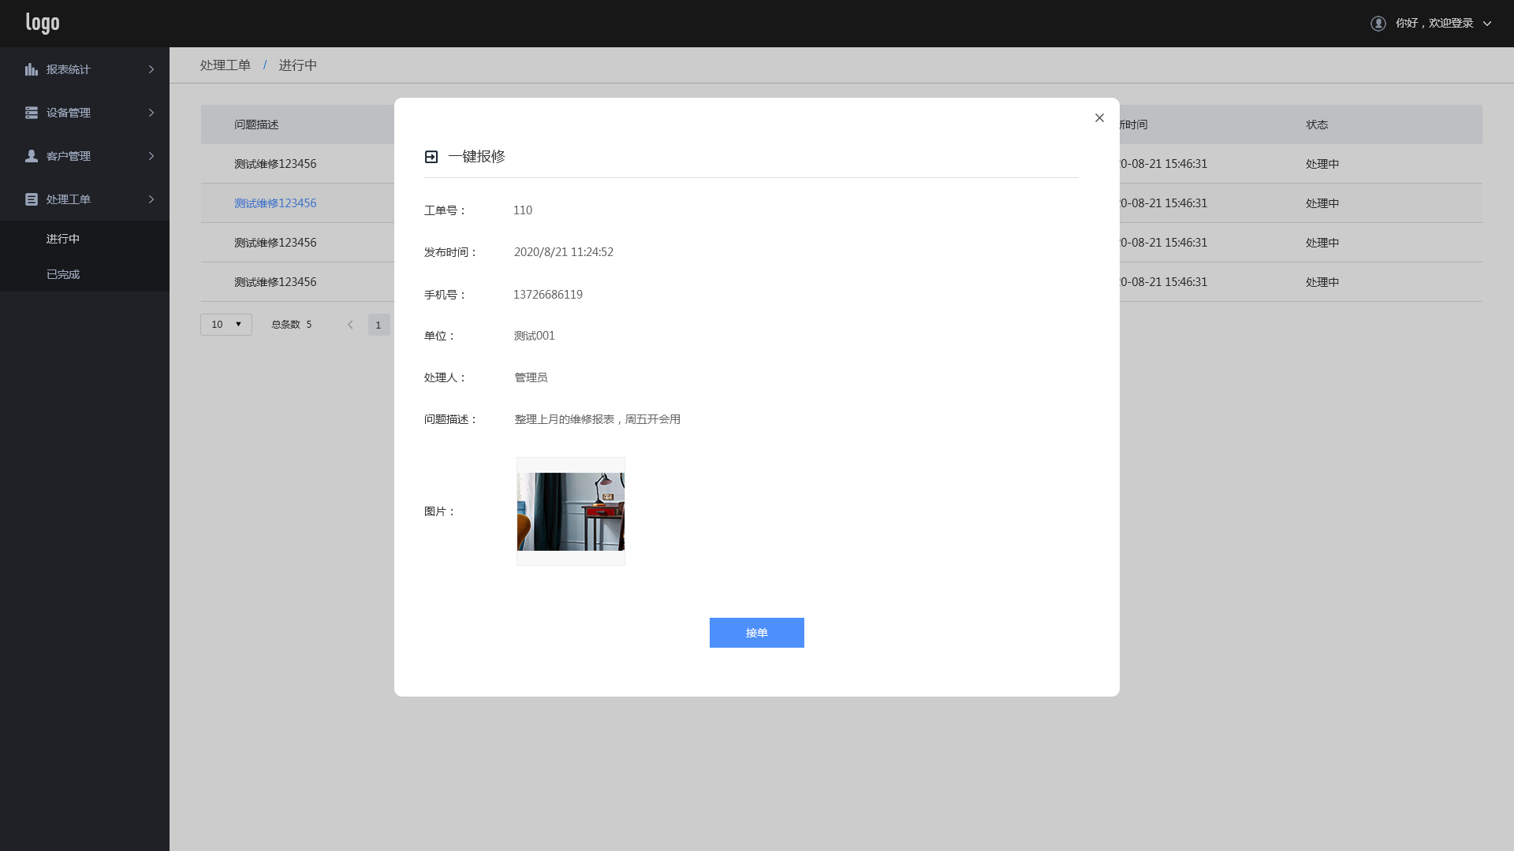This screenshot has width=1514, height=851.
Task: Expand the 设备管理 menu chevron
Action: pyautogui.click(x=151, y=113)
